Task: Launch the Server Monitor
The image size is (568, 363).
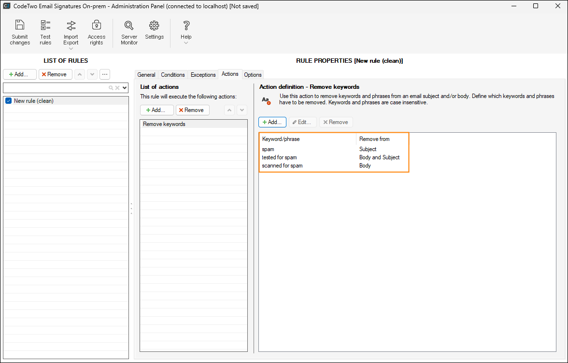Action: [129, 32]
